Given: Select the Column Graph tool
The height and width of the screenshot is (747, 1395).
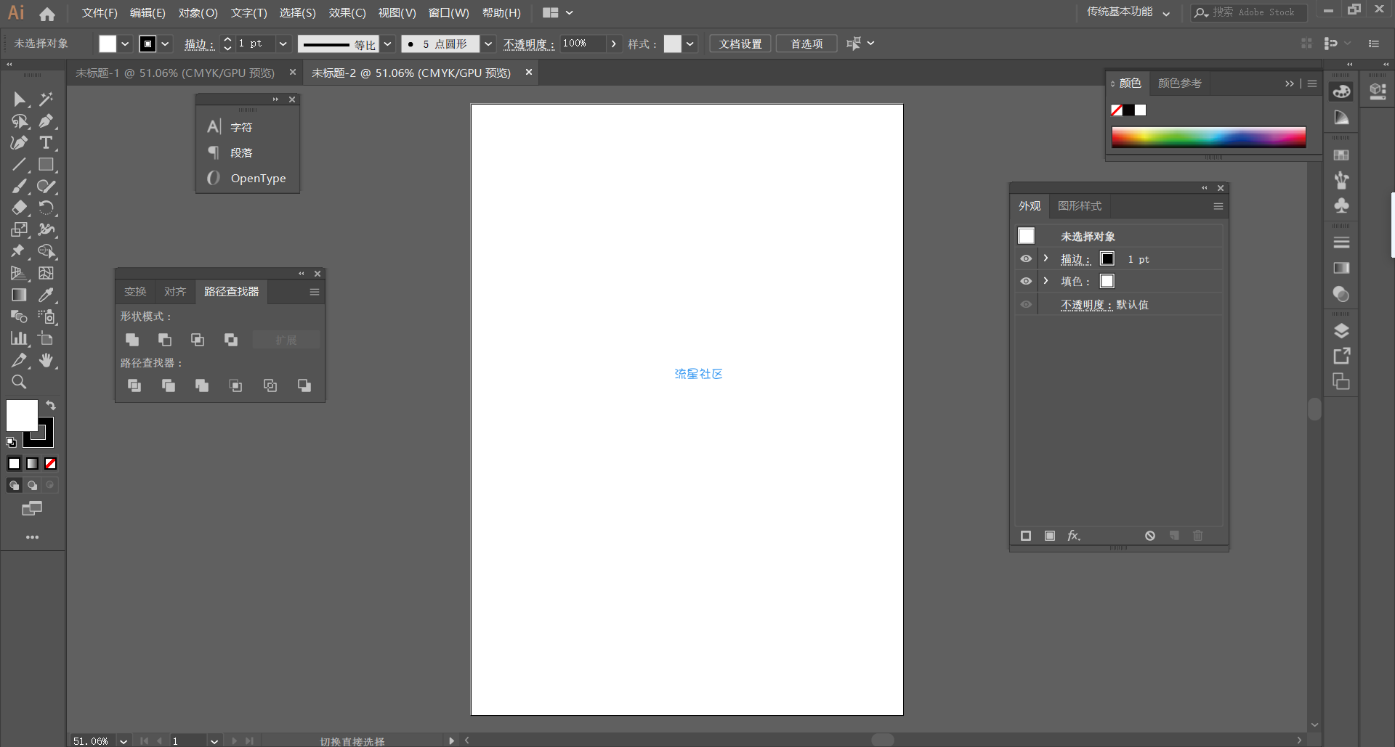Looking at the screenshot, I should tap(19, 339).
